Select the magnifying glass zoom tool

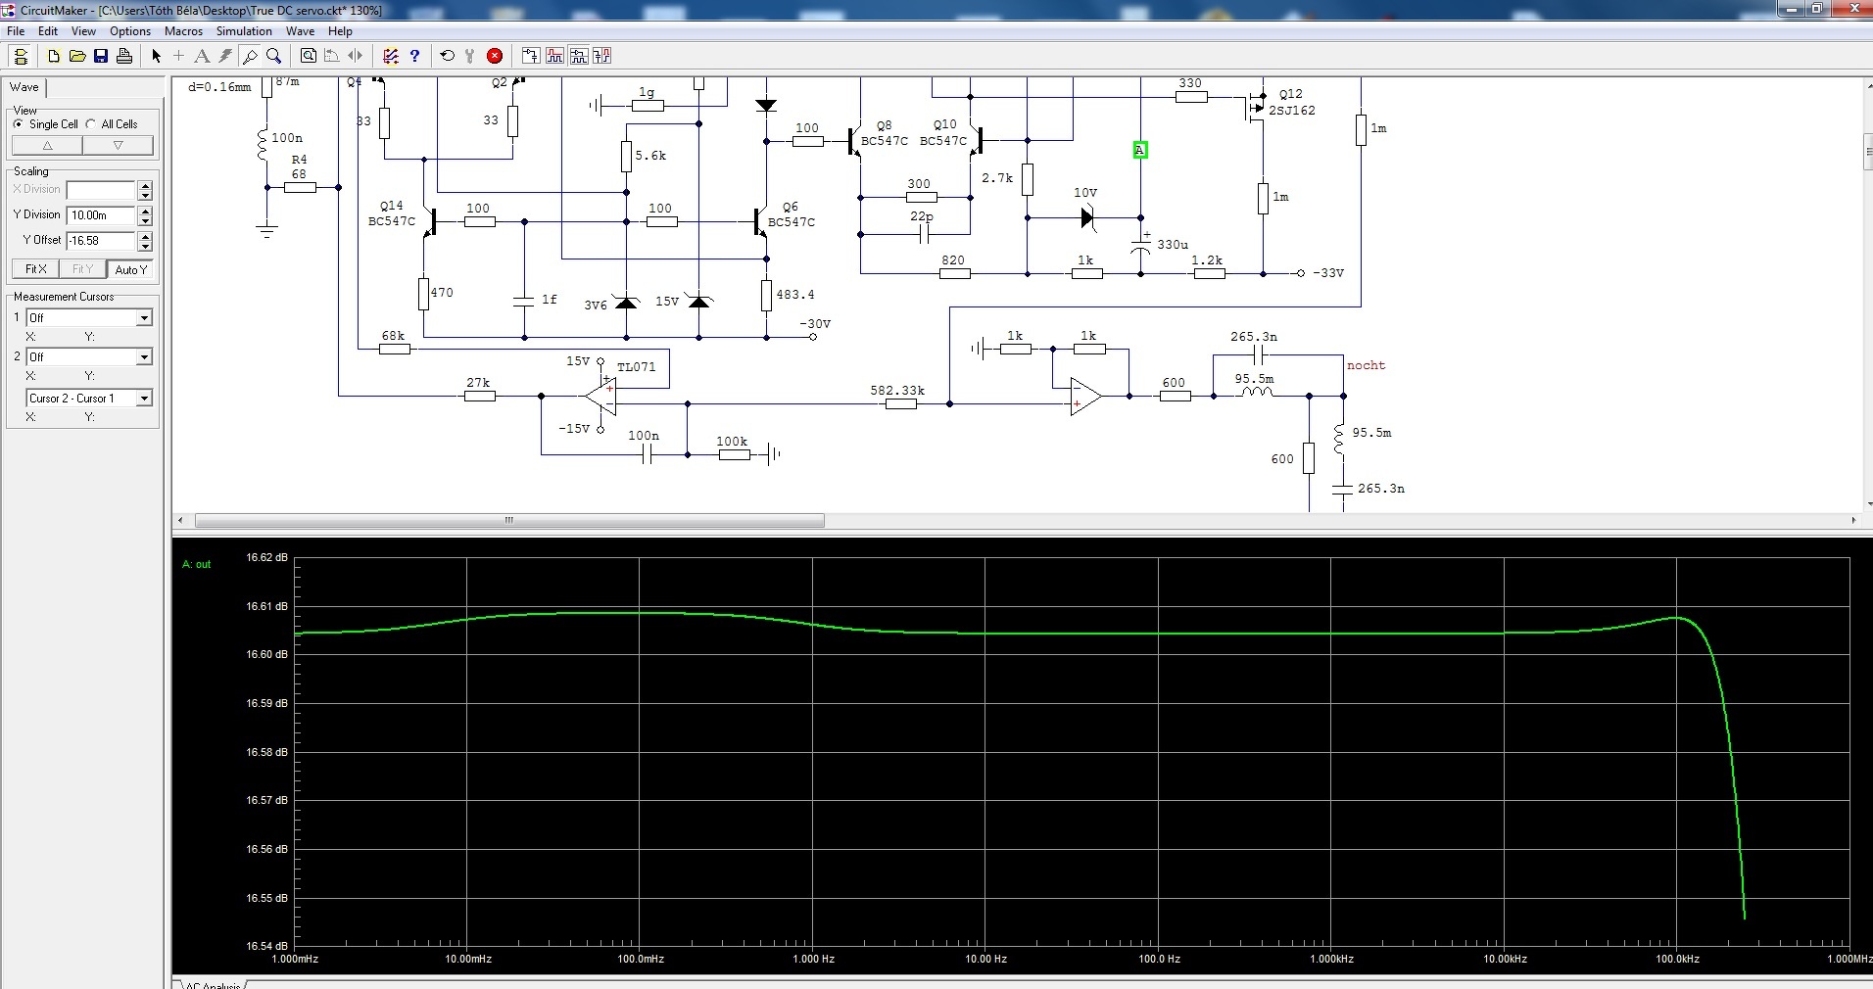274,57
